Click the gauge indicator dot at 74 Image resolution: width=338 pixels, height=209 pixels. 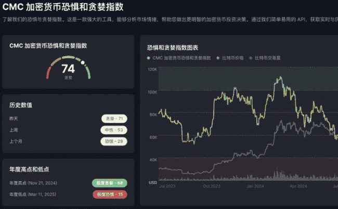83,62
